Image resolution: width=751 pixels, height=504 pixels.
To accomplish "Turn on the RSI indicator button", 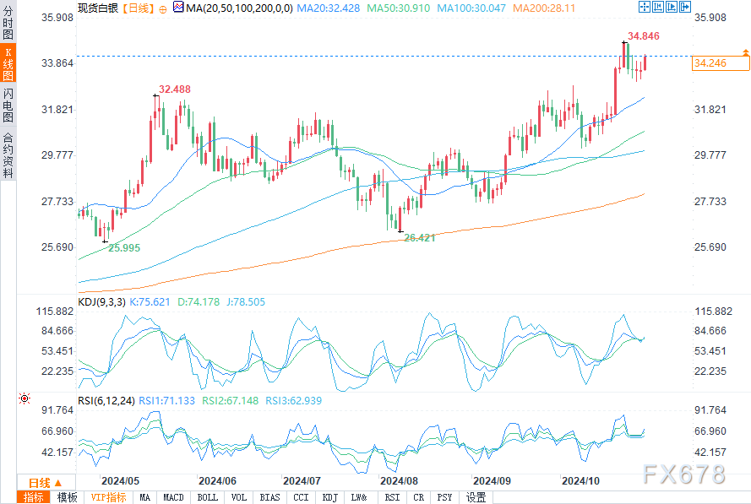I will [x=394, y=497].
